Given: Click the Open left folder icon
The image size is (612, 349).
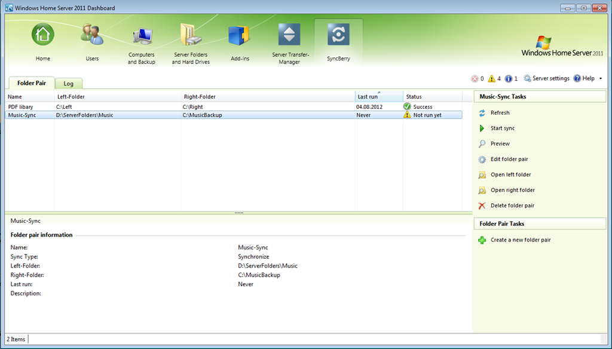Looking at the screenshot, I should [482, 175].
